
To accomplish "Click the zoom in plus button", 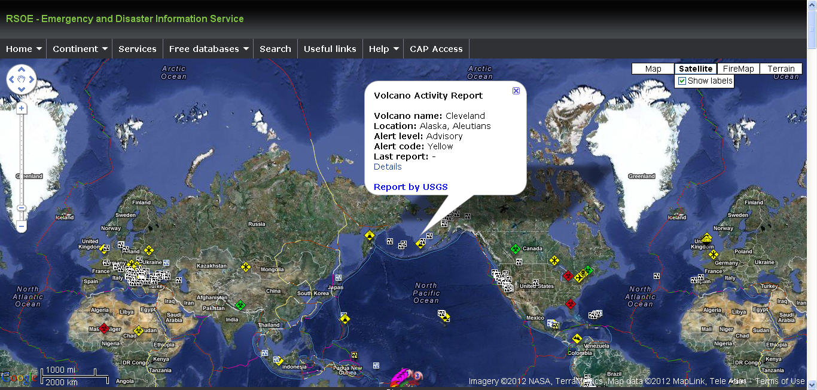I will [22, 109].
